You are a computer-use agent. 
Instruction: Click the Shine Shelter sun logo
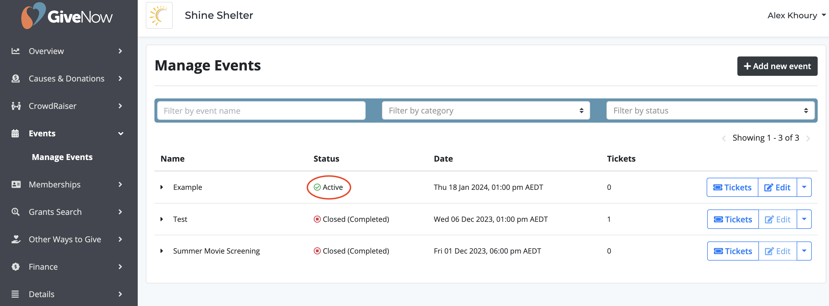tap(159, 15)
